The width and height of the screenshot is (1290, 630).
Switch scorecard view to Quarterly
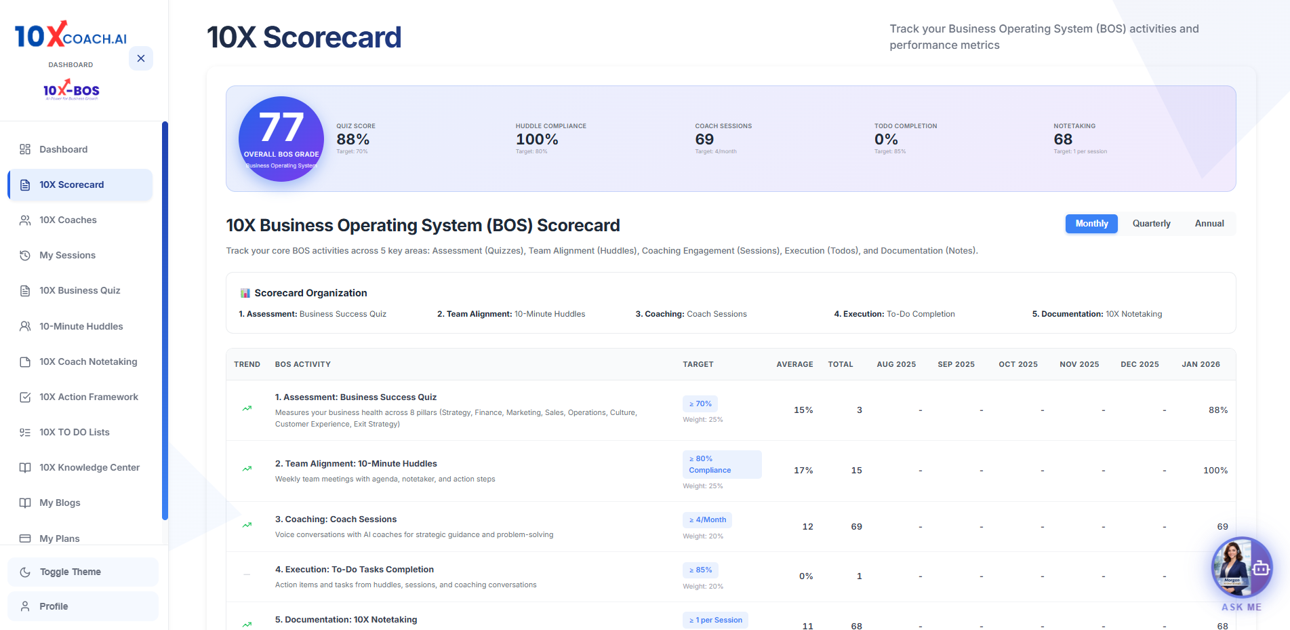1151,224
